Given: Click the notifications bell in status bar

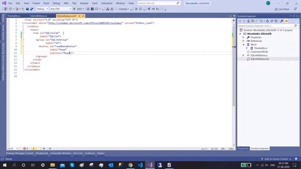Looking at the screenshot, I should coord(296,159).
